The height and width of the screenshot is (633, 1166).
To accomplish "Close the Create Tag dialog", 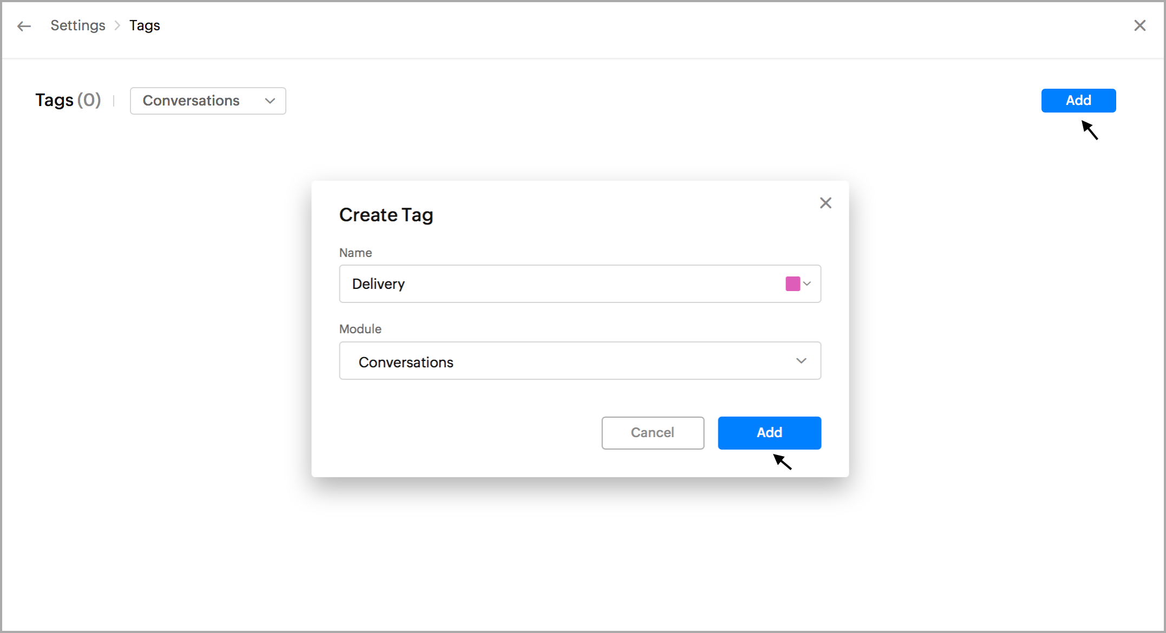I will [826, 203].
